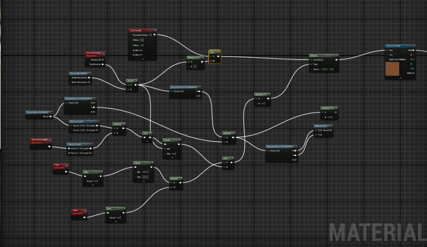This screenshot has width=427, height=247.
Task: Click MakeFloat2's X(S) input pin
Action: [316, 130]
